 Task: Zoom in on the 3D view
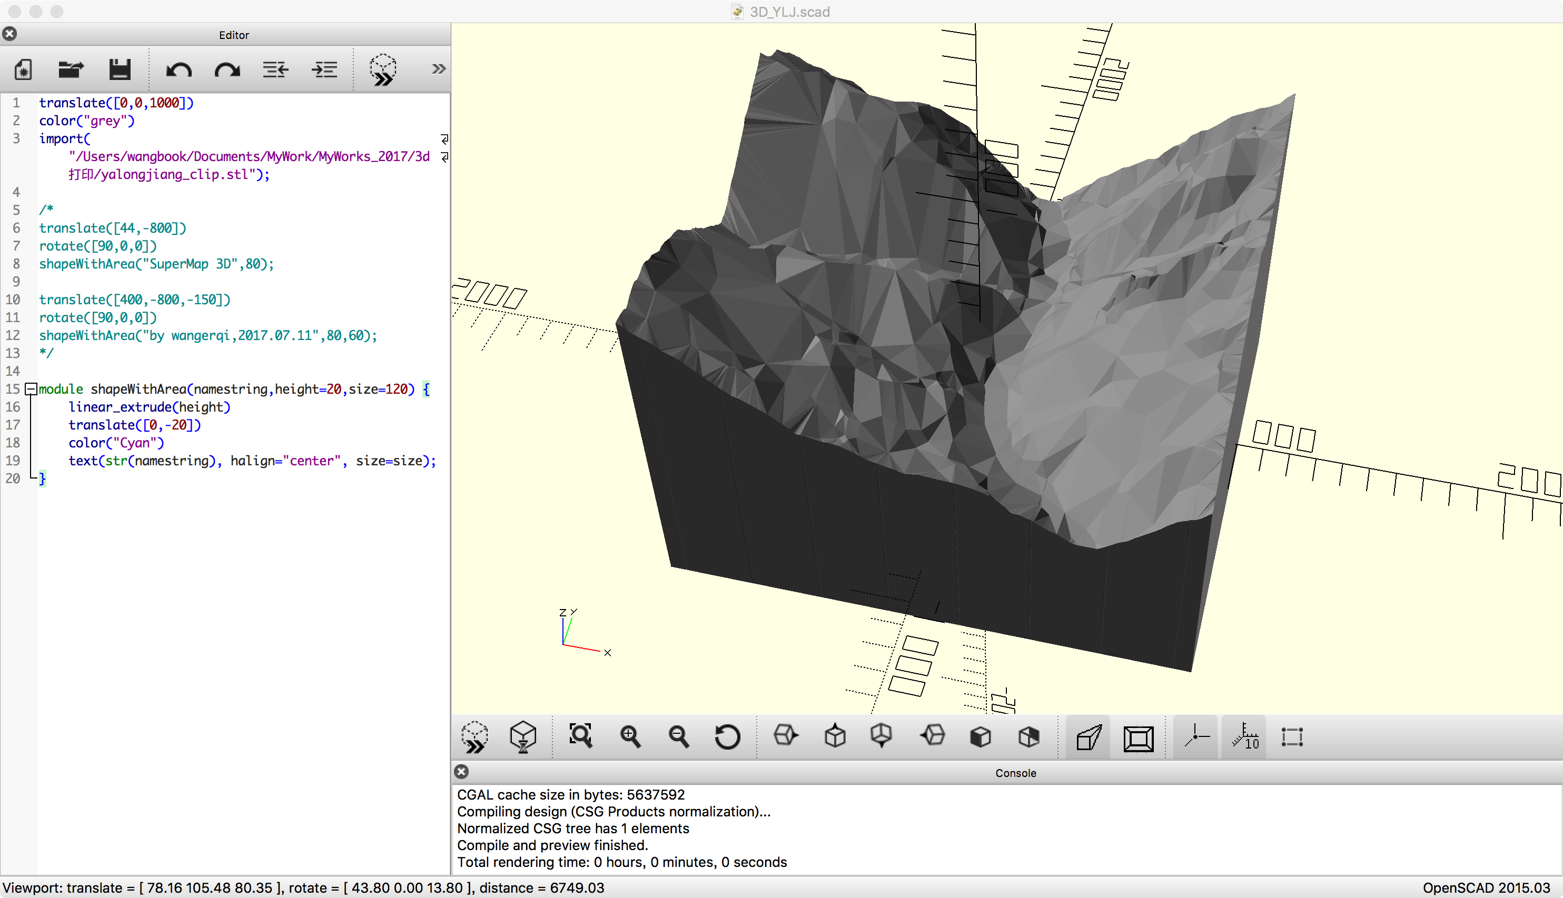[x=630, y=736]
